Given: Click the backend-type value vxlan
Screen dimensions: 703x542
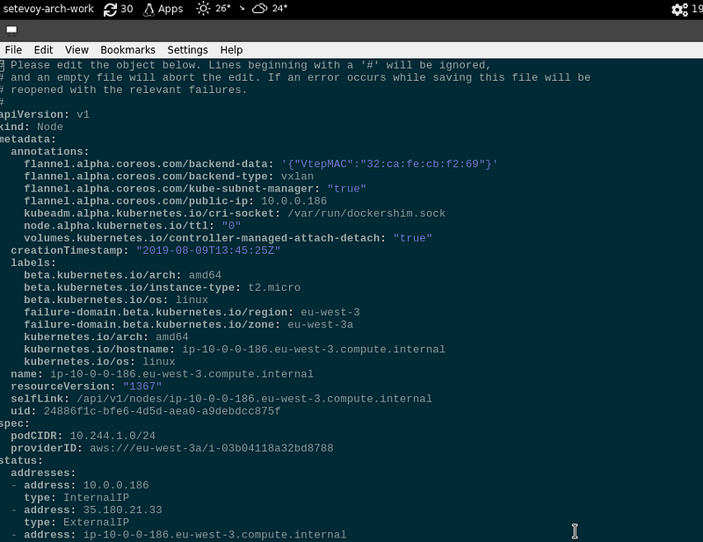Looking at the screenshot, I should point(297,177).
